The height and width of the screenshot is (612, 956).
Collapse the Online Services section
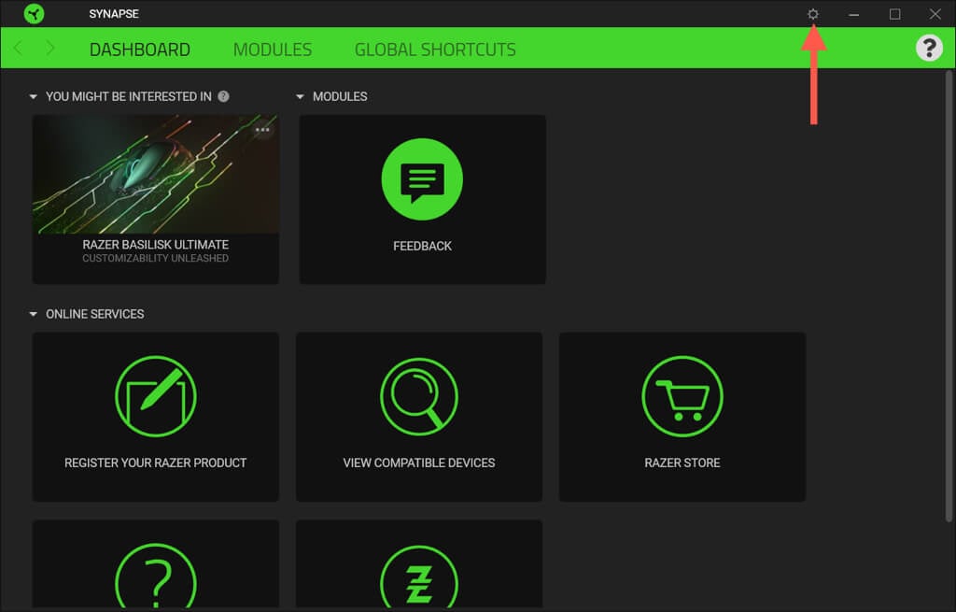tap(33, 314)
